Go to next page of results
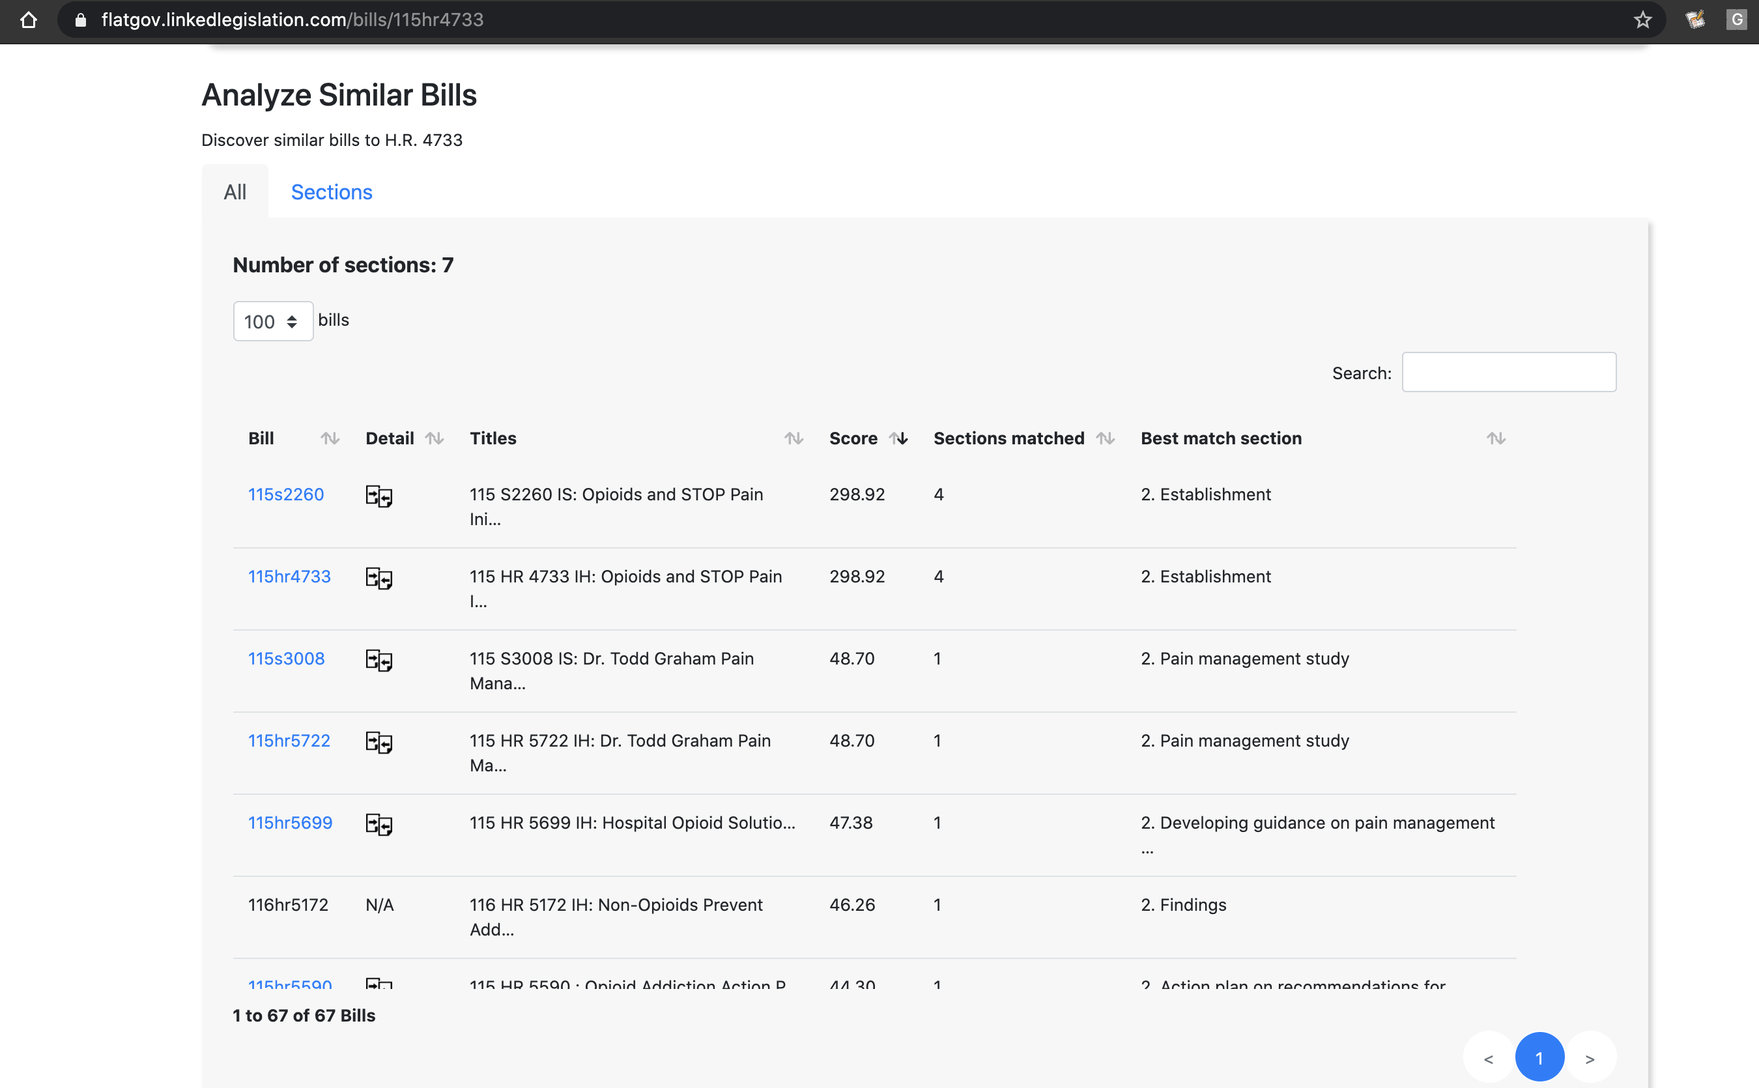 1590,1058
